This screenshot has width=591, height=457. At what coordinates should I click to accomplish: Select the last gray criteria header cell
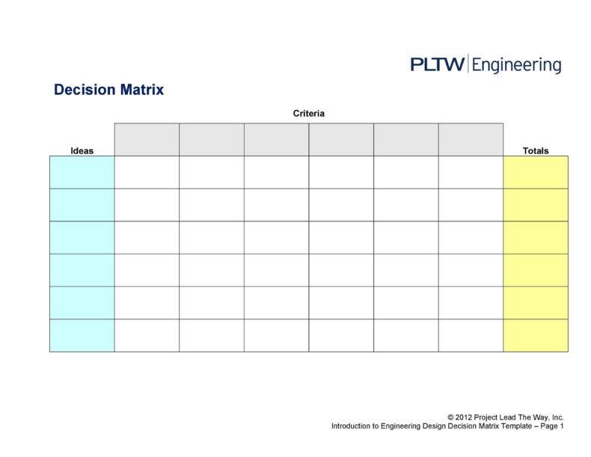coord(471,139)
